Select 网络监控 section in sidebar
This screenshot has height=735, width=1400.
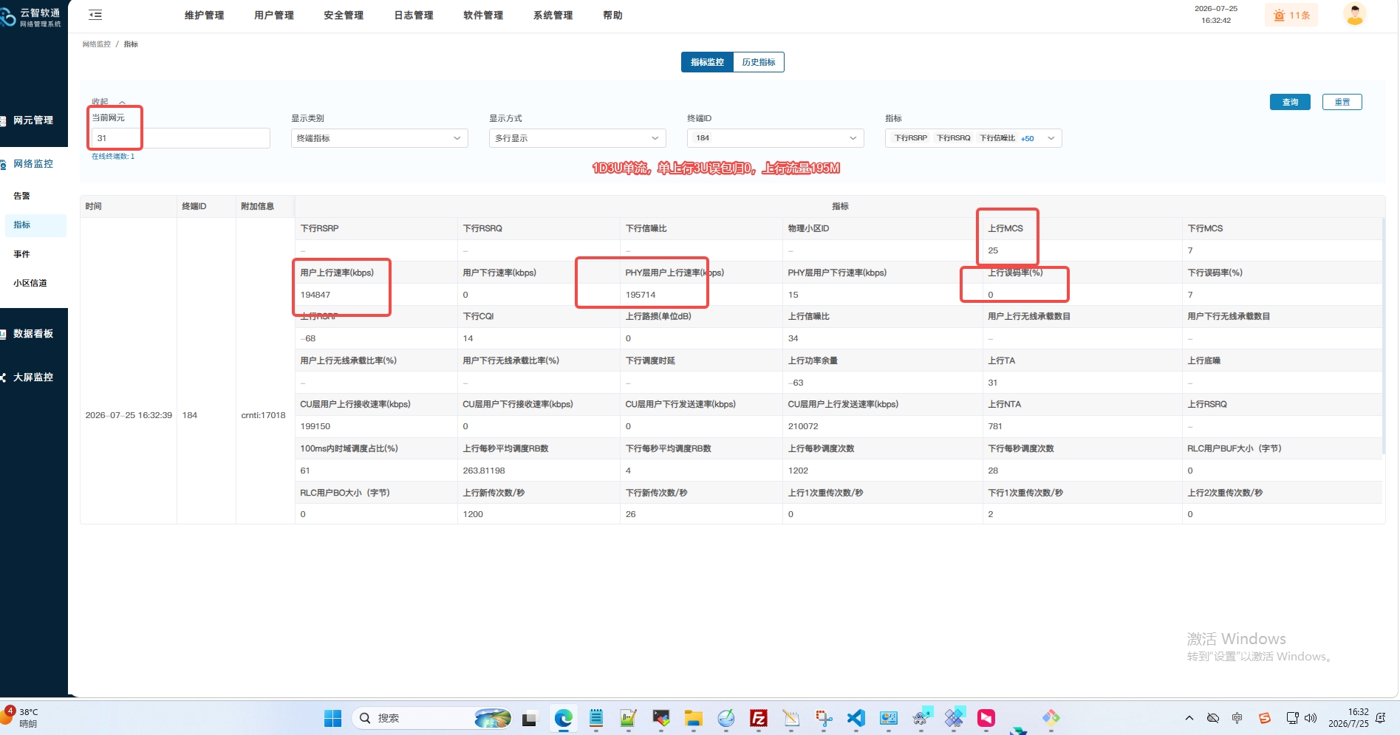point(33,164)
